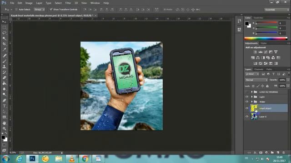Open the Opacity slider arrow
Viewport: 291px width, 163px height.
(288, 80)
